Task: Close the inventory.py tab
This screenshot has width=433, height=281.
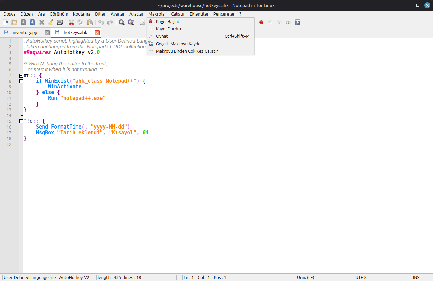Action: tap(47, 33)
